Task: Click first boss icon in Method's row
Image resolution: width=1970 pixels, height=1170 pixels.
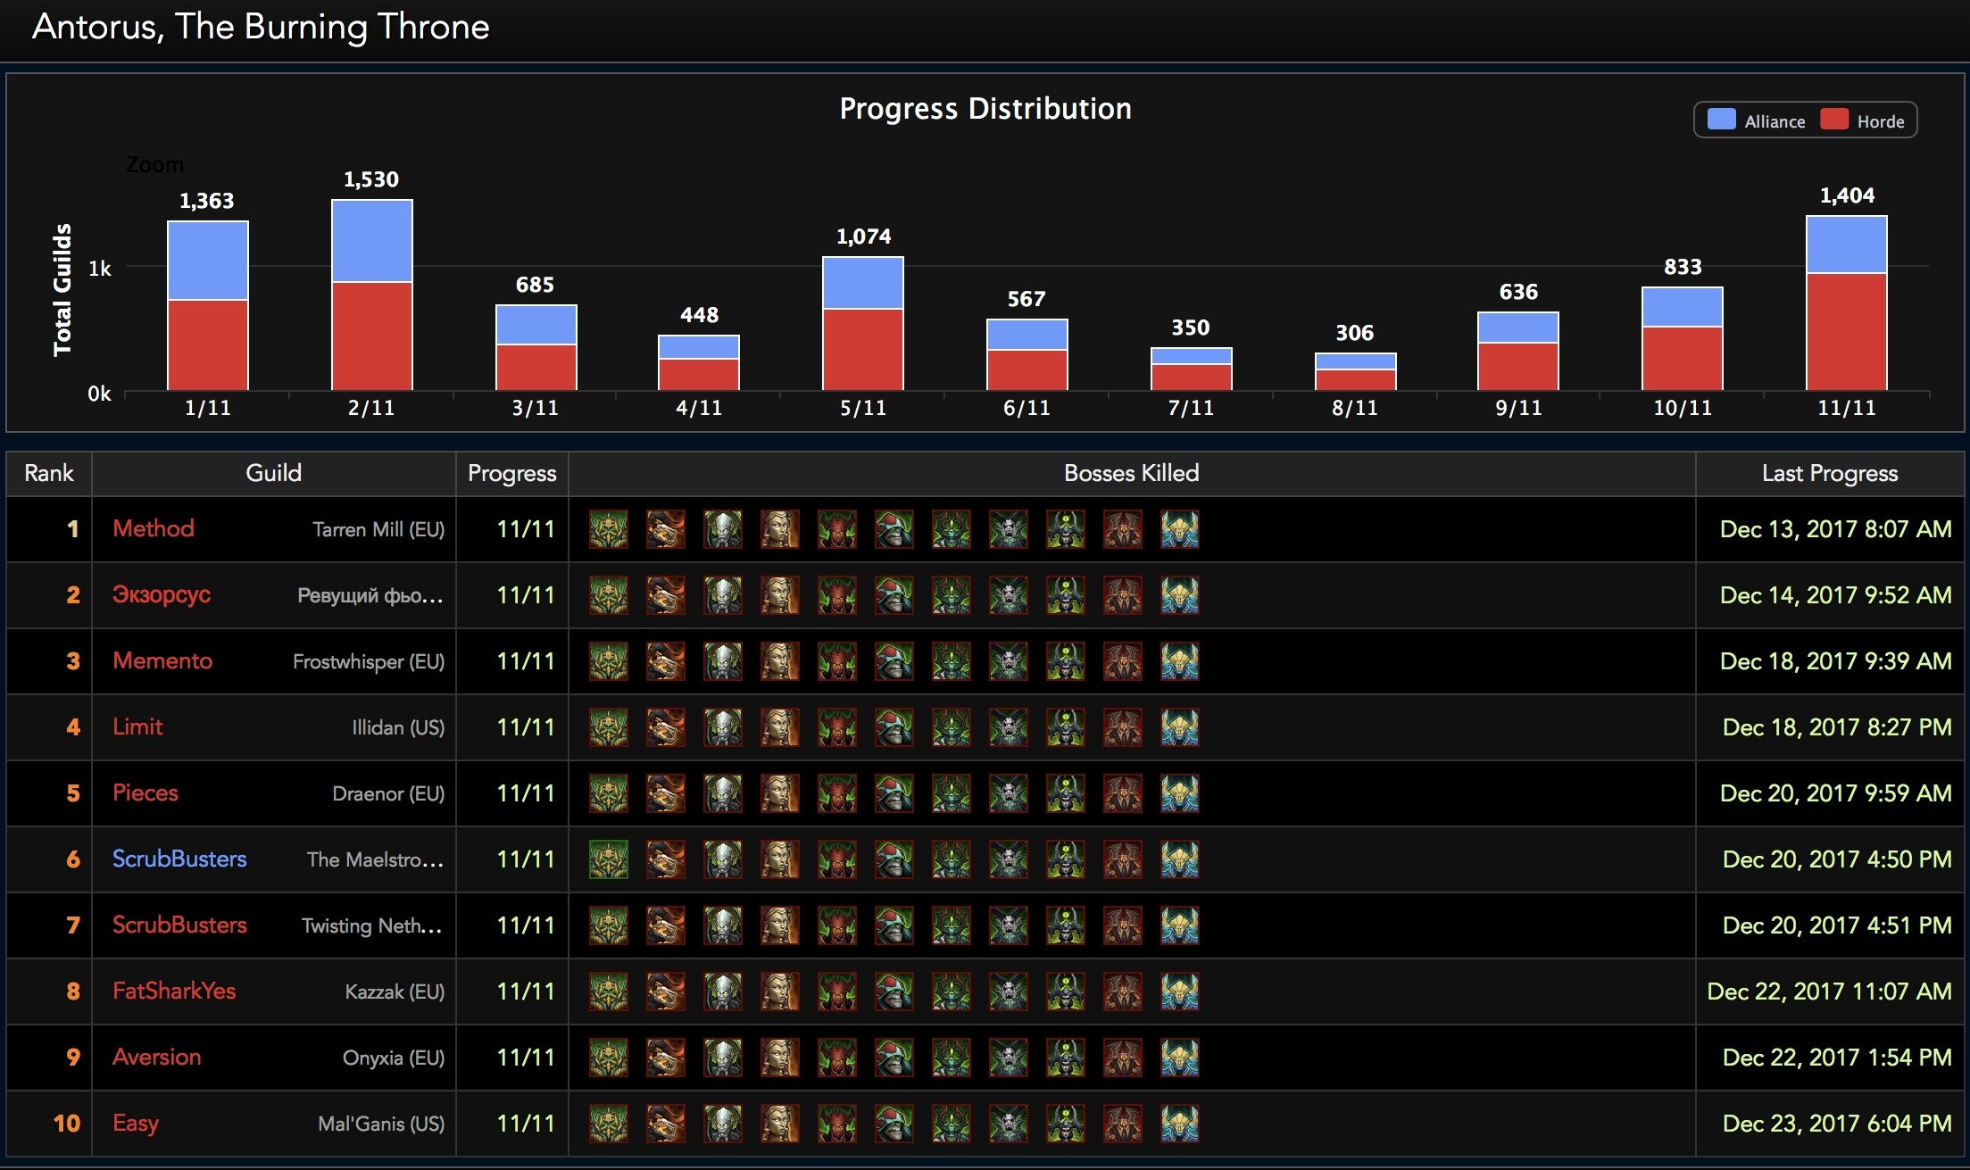Action: tap(608, 529)
